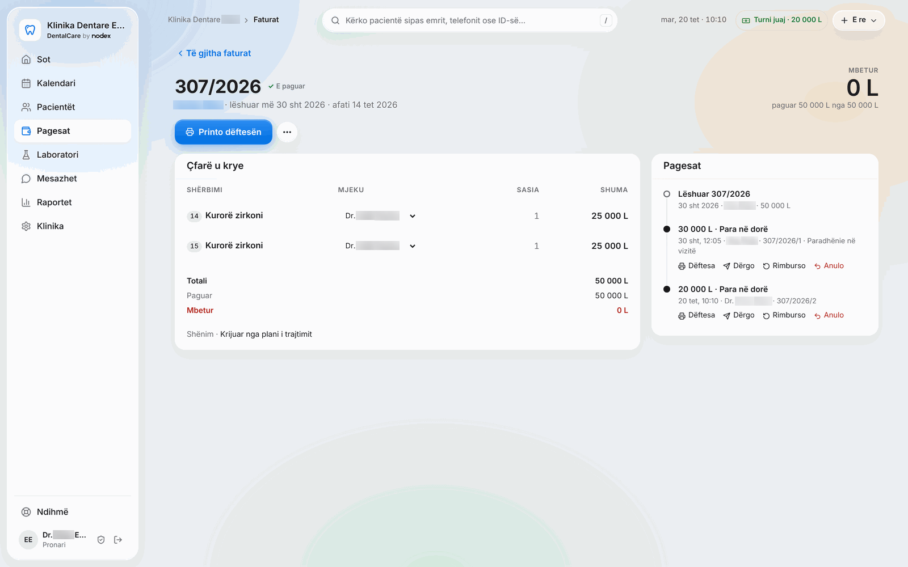Click the DentalCare tooth logo icon
908x567 pixels.
point(30,30)
